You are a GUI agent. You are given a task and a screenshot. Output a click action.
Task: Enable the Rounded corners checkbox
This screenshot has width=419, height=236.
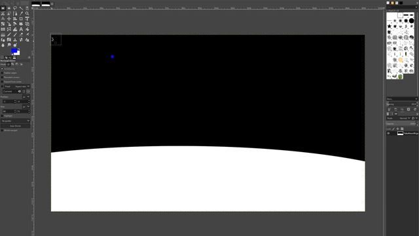pyautogui.click(x=2, y=77)
